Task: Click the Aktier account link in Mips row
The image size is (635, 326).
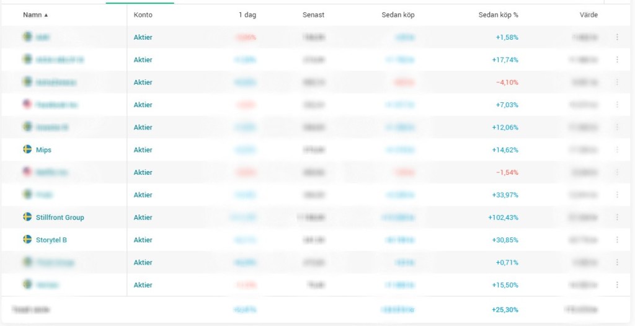Action: pyautogui.click(x=143, y=150)
